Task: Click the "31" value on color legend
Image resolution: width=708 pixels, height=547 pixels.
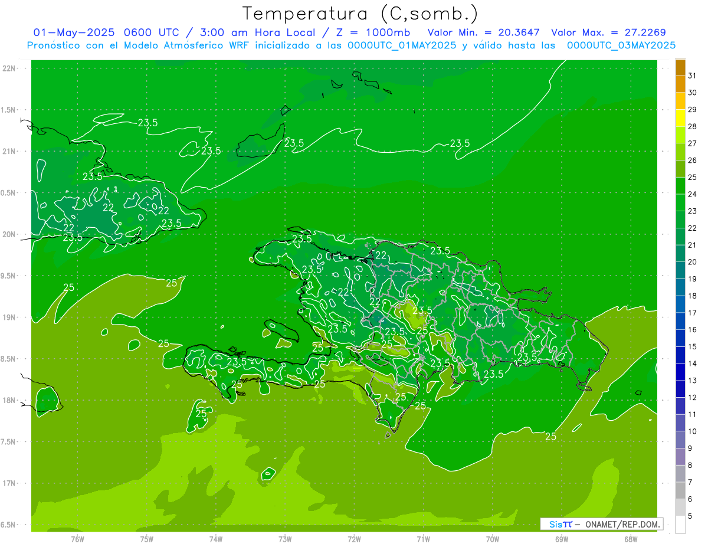Action: coord(692,76)
